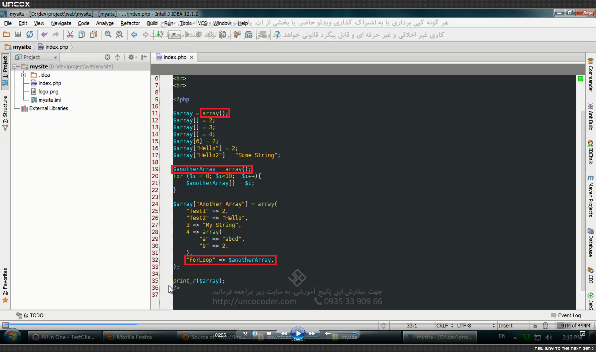Open the Refactor menu
The height and width of the screenshot is (352, 596).
click(x=130, y=23)
